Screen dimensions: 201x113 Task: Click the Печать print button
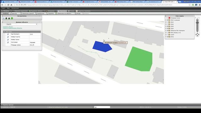(x=71, y=11)
